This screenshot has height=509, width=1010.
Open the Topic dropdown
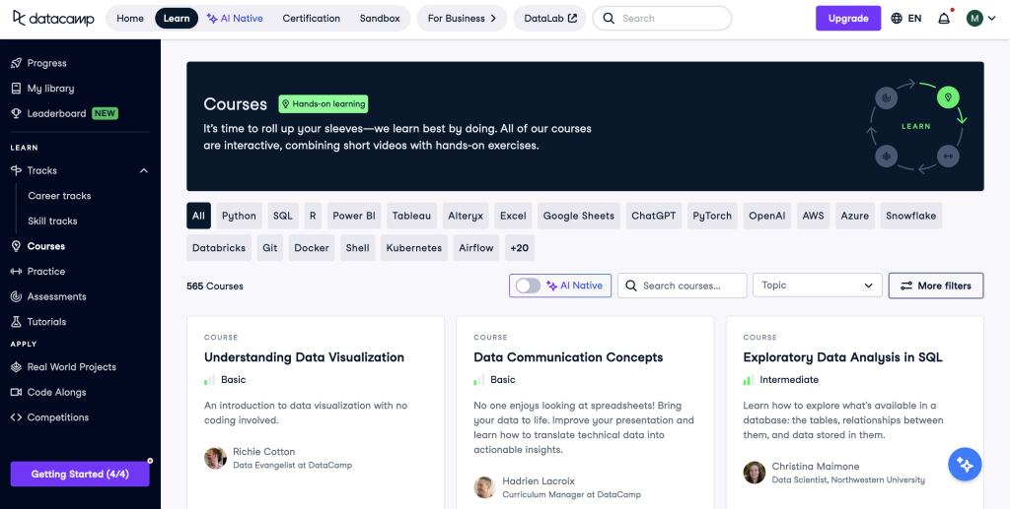pos(817,286)
